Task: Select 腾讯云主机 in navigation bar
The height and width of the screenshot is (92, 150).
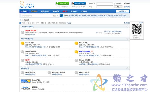Action: coord(45,11)
